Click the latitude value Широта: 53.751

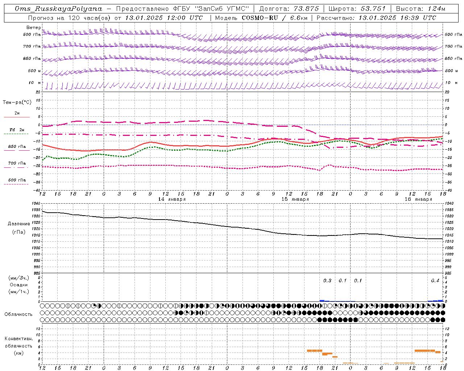click(357, 9)
